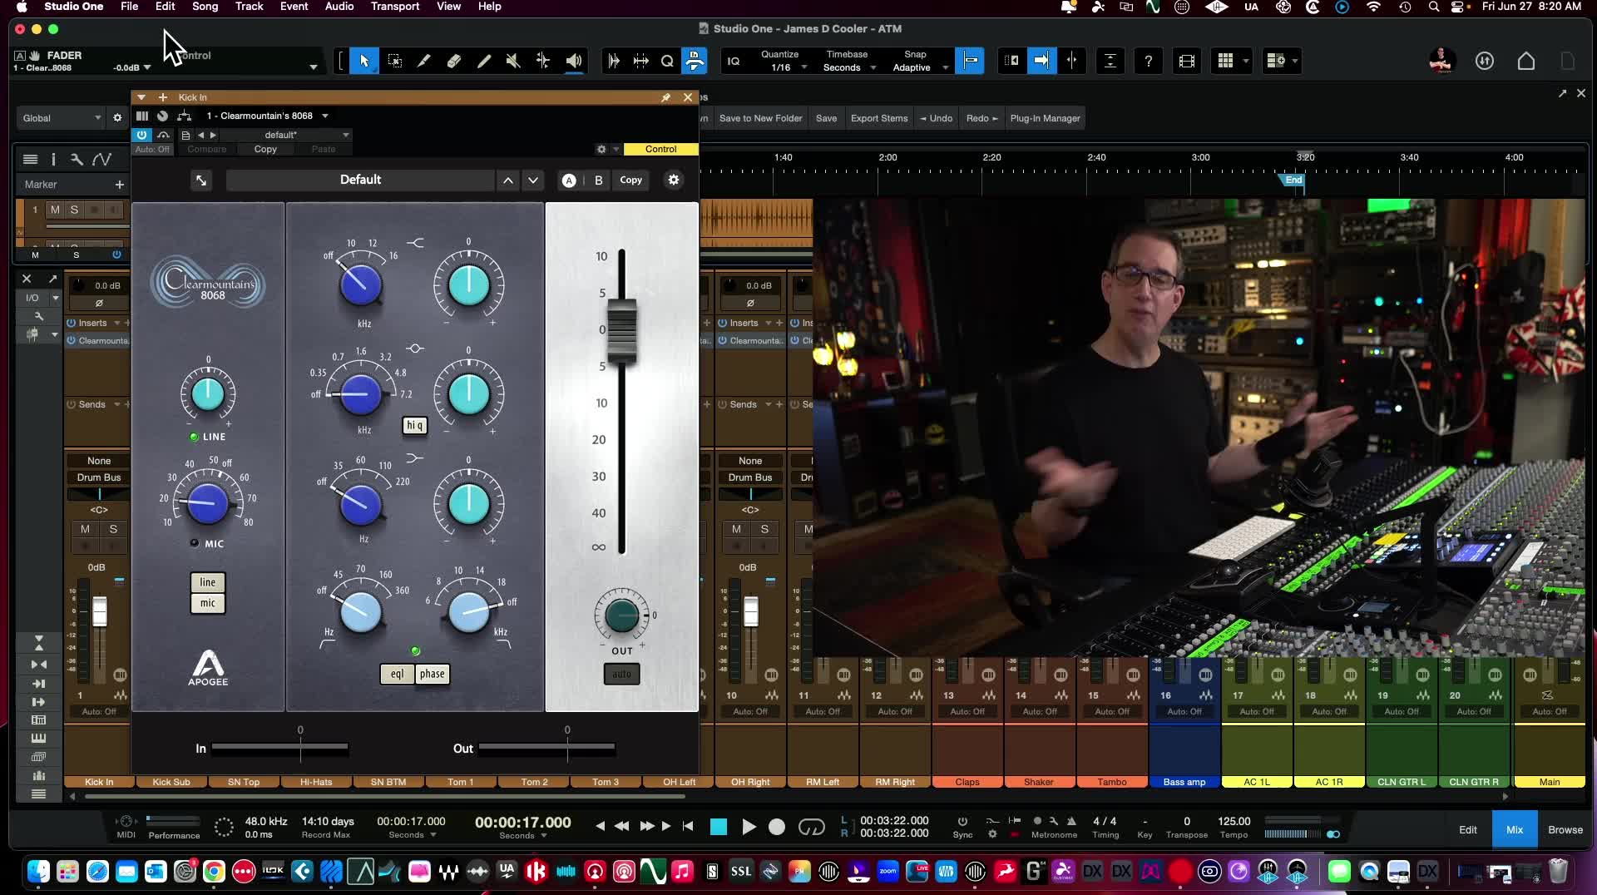Open the Audio menu
This screenshot has width=1597, height=895.
(x=339, y=7)
